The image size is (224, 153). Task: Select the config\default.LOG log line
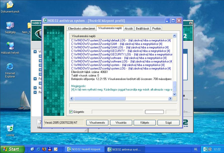coord(121,40)
